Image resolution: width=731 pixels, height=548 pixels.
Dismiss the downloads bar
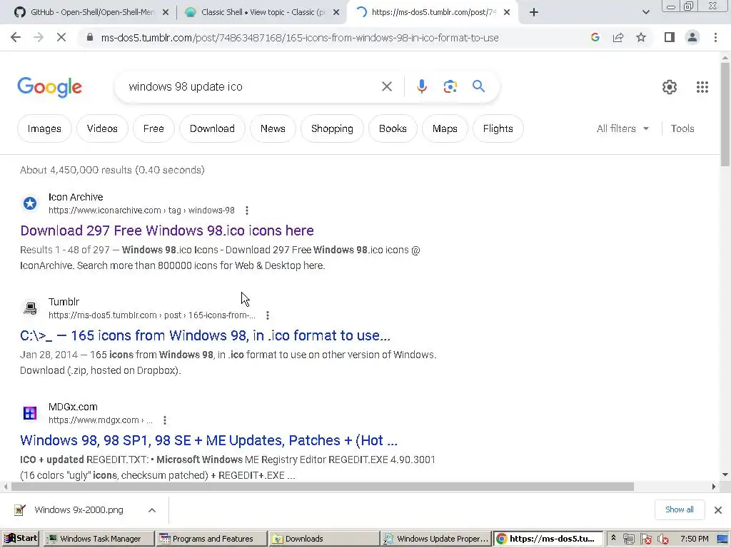click(718, 509)
